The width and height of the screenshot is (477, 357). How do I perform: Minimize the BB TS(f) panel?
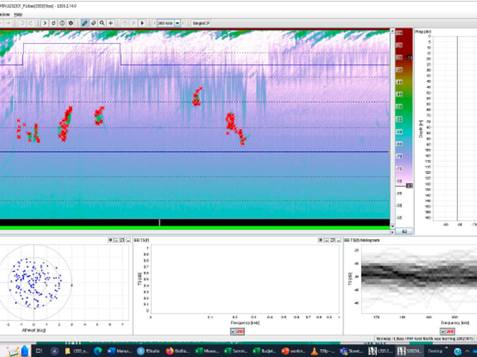click(x=327, y=240)
